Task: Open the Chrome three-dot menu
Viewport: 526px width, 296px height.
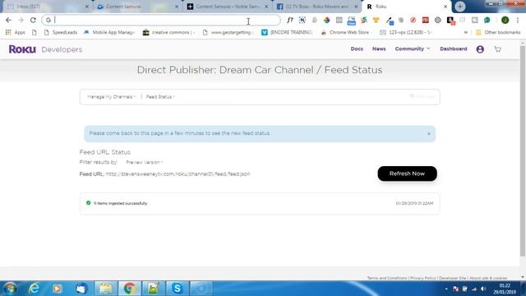Action: (x=518, y=20)
